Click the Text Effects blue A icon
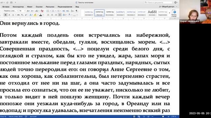Viewport: 211px width, 118px height. [x=30, y=15]
